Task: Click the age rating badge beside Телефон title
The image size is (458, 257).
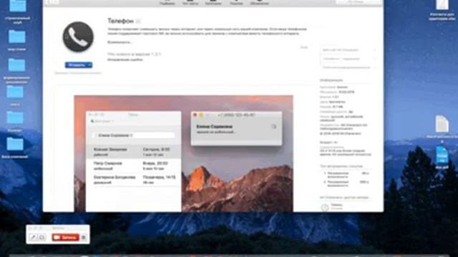Action: coord(138,21)
